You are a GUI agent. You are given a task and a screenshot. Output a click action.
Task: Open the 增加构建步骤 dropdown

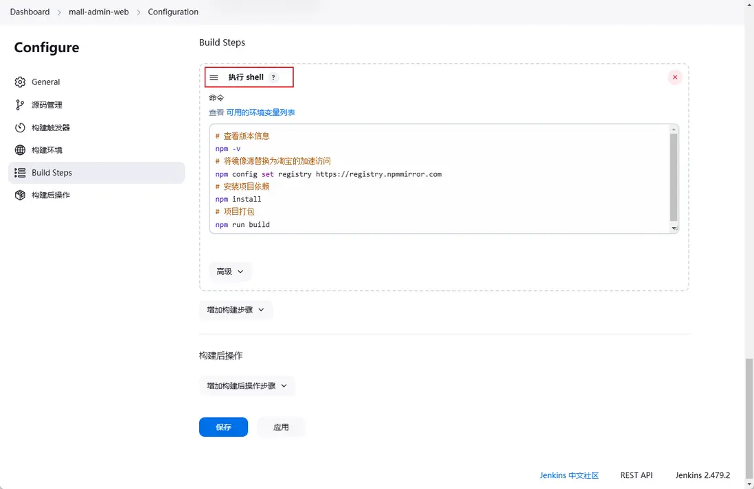236,310
